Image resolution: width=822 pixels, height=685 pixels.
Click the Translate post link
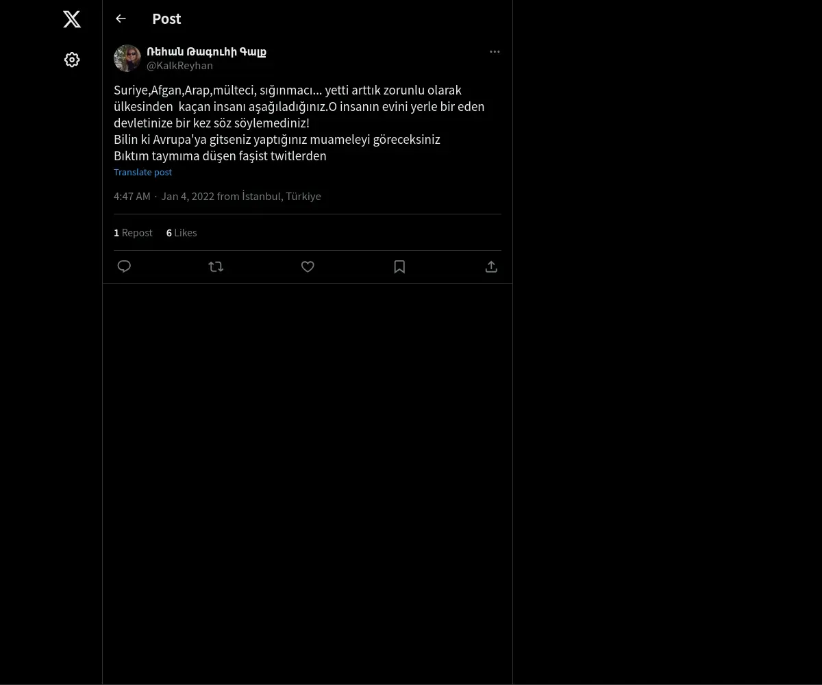point(142,173)
